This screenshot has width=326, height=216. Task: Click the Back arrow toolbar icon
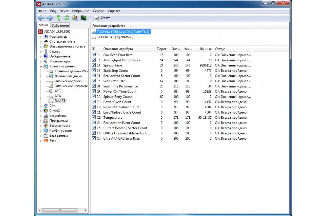[41, 18]
